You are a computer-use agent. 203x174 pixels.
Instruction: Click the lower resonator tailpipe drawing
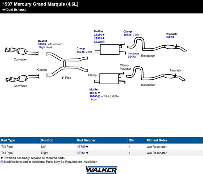156,74
